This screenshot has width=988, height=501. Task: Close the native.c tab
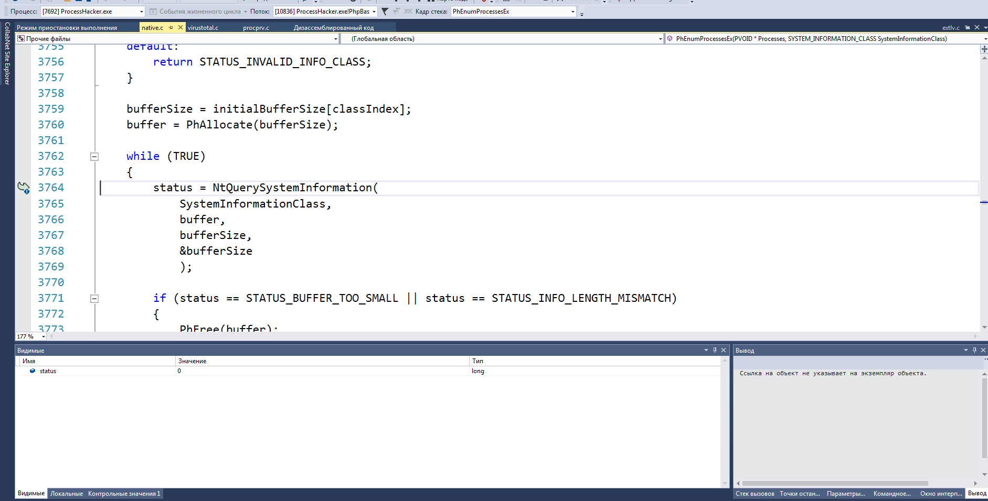pos(180,27)
